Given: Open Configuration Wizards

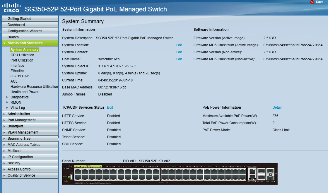Looking at the screenshot, I should [30, 31].
